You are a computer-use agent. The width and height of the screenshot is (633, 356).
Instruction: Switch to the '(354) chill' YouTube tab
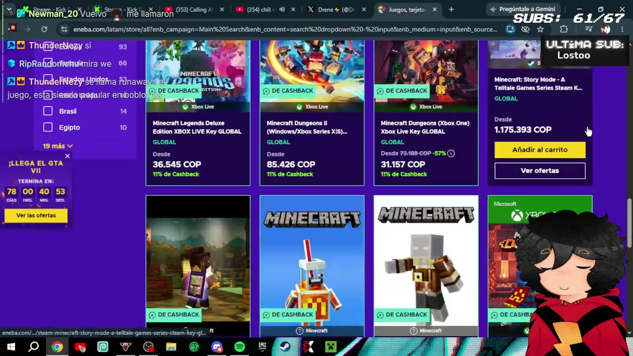pos(266,9)
